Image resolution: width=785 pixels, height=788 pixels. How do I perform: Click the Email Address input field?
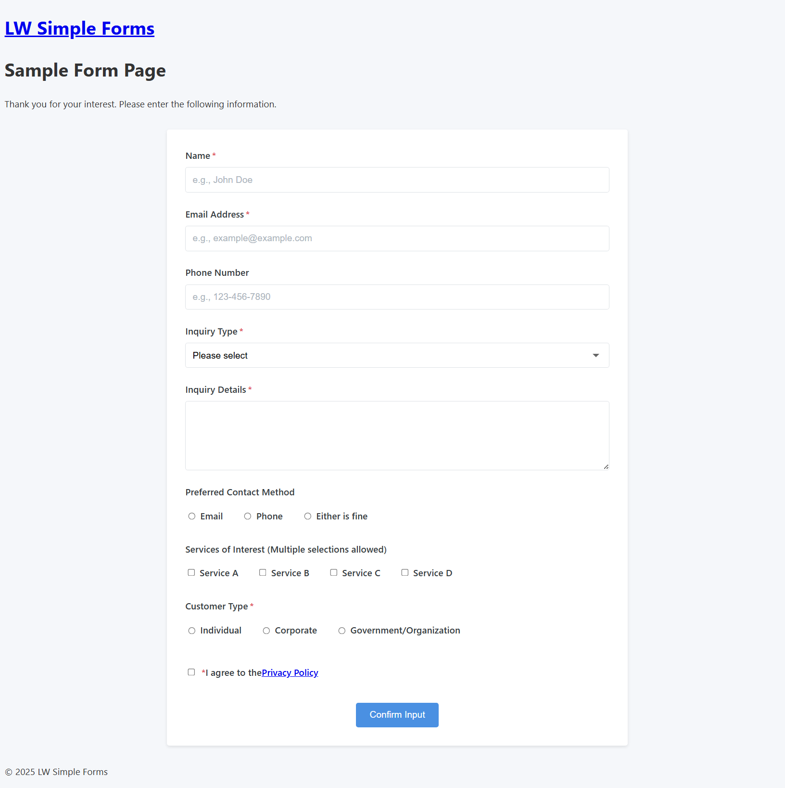(397, 238)
